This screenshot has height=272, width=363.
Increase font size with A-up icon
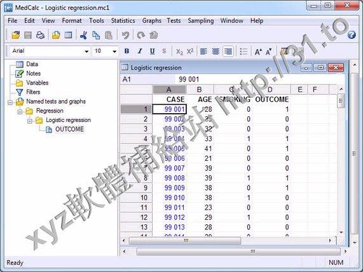258,51
